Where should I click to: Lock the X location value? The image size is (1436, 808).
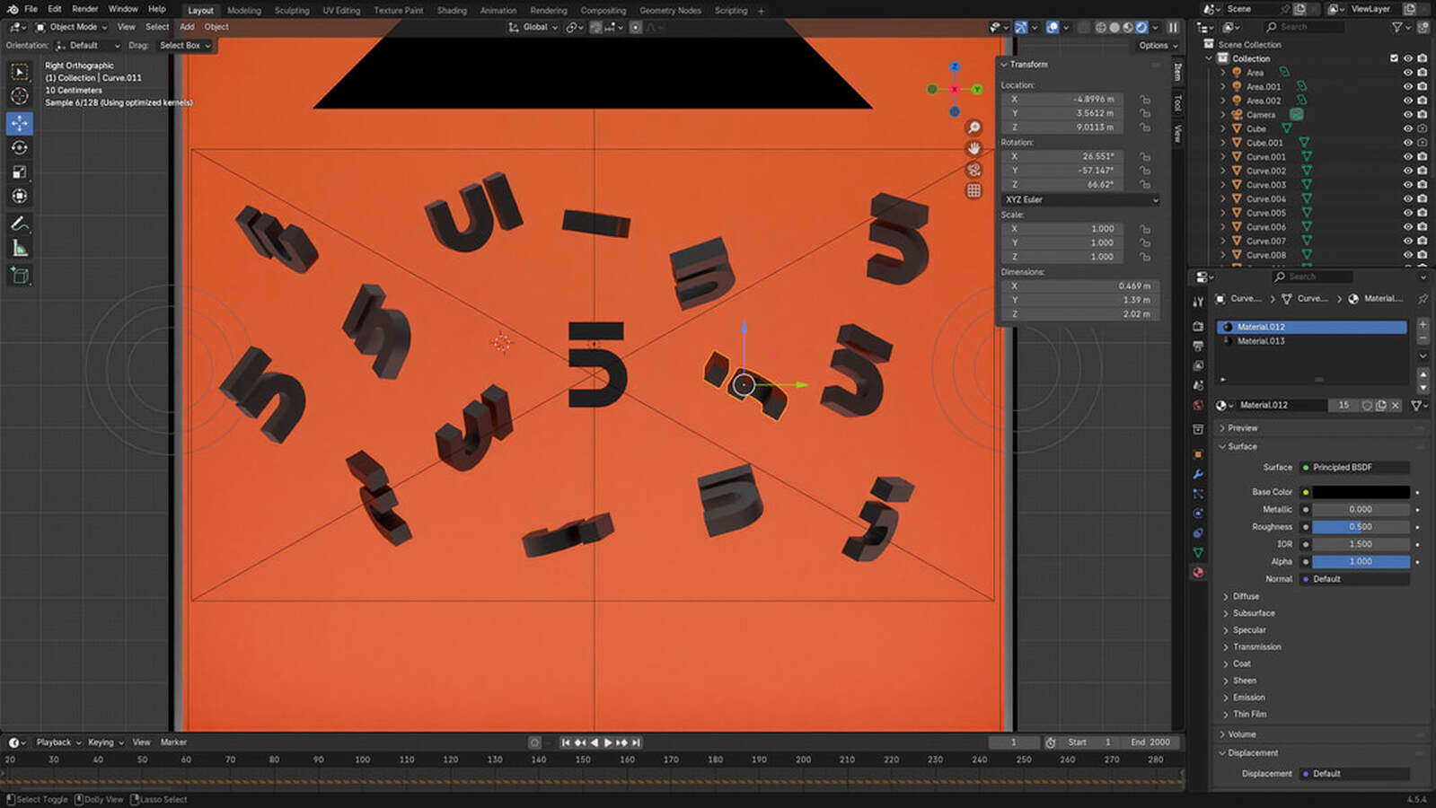click(x=1145, y=100)
